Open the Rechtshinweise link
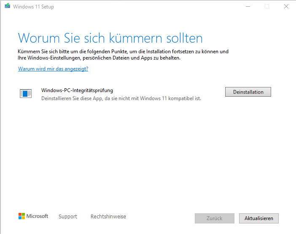The height and width of the screenshot is (234, 296). 108,216
